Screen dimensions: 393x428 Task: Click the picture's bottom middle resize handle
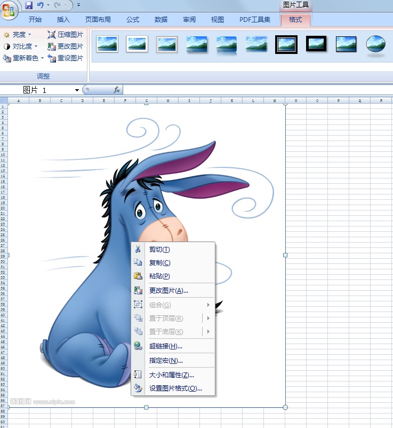146,407
